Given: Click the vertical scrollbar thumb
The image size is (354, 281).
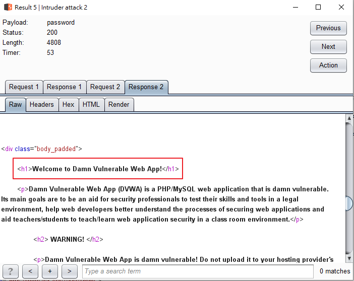Looking at the screenshot, I should (x=349, y=203).
